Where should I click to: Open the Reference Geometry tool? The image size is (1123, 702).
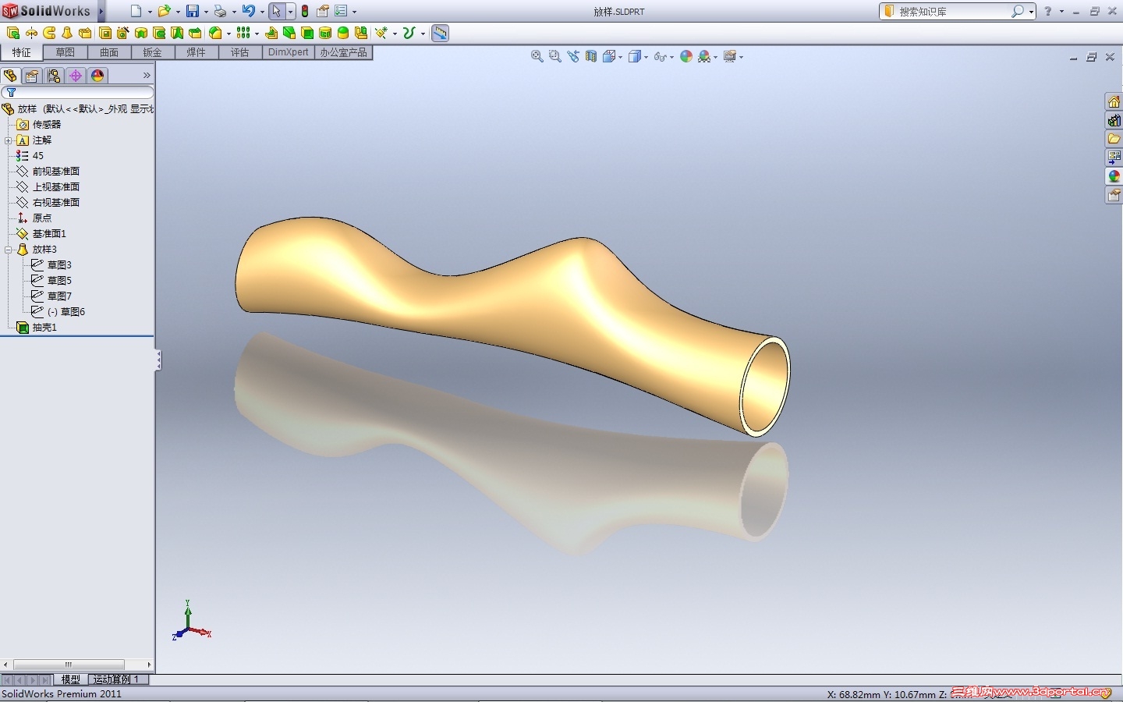(381, 33)
